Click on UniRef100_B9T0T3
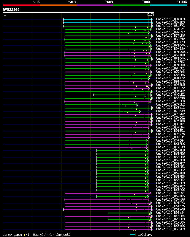The width and height of the screenshot is (190, 237). 170,81
